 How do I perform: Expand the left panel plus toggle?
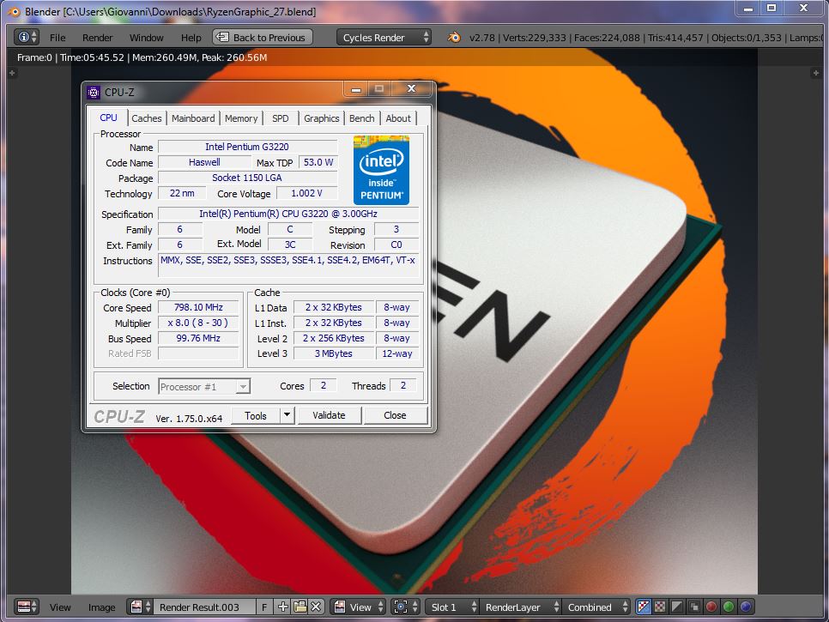coord(13,73)
